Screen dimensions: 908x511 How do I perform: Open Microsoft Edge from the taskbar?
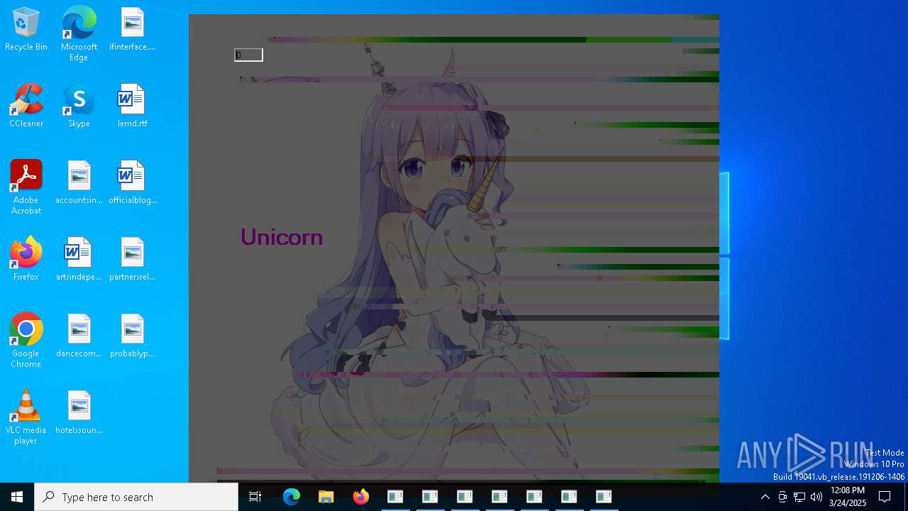pyautogui.click(x=292, y=497)
